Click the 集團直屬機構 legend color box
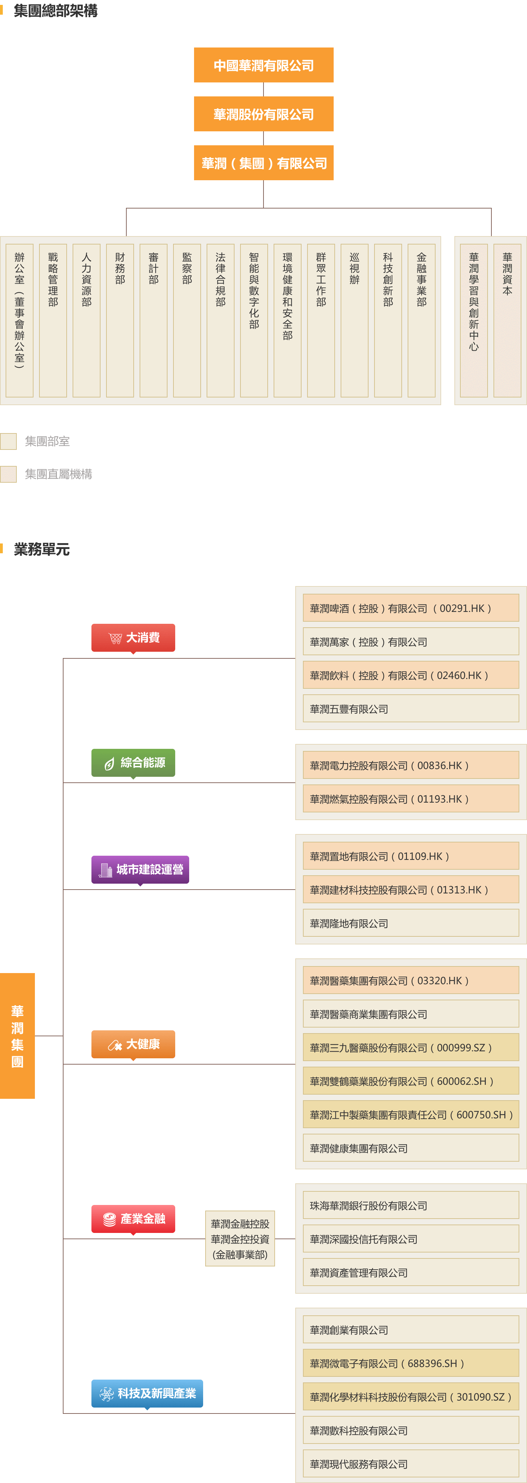This screenshot has width=527, height=1483. (x=9, y=474)
